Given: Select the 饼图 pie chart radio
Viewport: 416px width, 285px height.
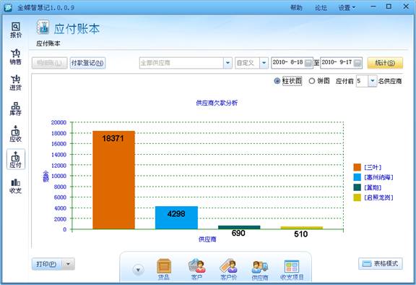Looking at the screenshot, I should point(312,81).
